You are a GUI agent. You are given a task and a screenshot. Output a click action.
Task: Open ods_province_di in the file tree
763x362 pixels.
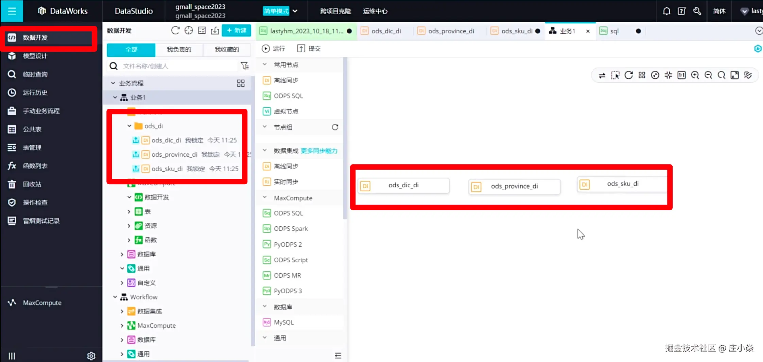pyautogui.click(x=174, y=155)
